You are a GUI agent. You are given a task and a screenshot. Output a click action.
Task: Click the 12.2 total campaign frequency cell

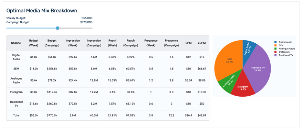pos(171,115)
